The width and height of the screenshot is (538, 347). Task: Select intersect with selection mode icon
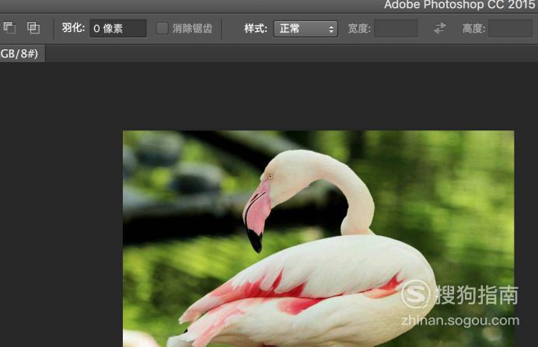(33, 28)
